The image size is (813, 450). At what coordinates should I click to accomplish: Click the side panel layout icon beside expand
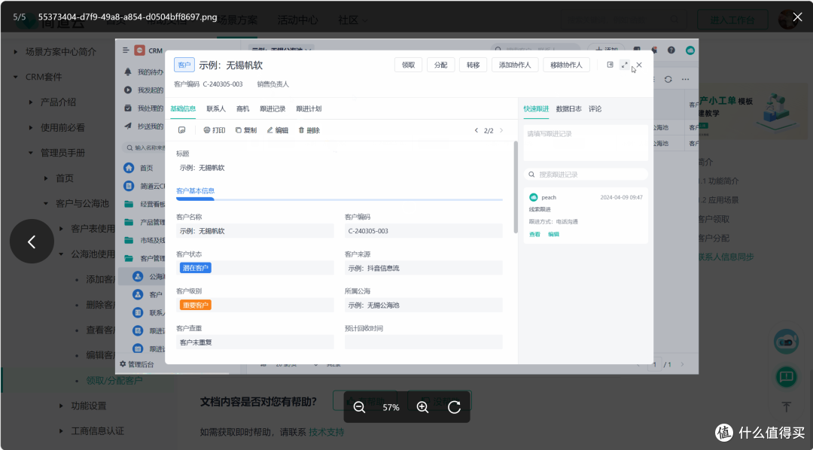click(x=611, y=65)
